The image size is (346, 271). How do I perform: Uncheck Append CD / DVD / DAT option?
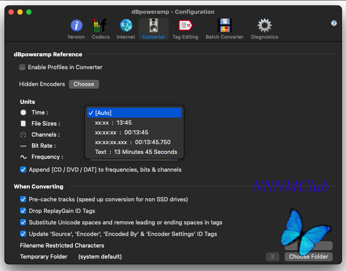tap(23, 169)
